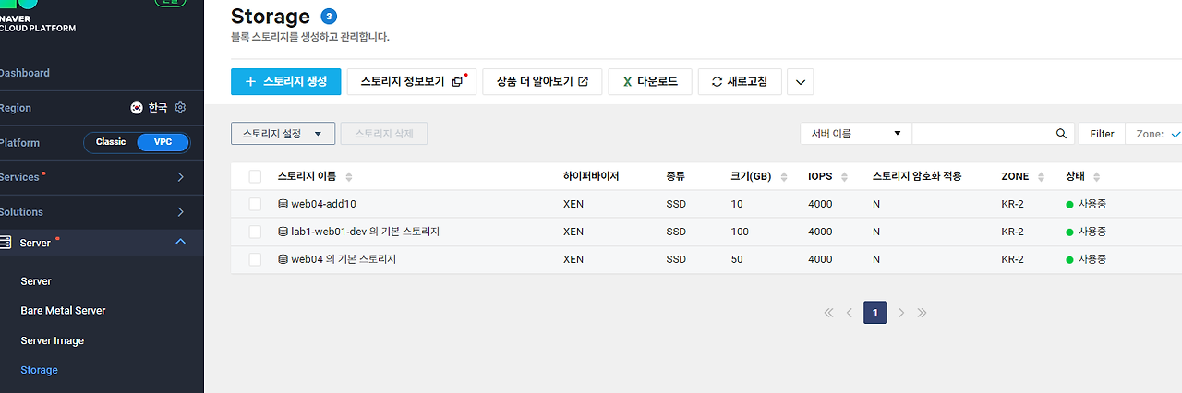1182x393 pixels.
Task: Expand the more-actions chevron next to 새로고침
Action: point(800,81)
